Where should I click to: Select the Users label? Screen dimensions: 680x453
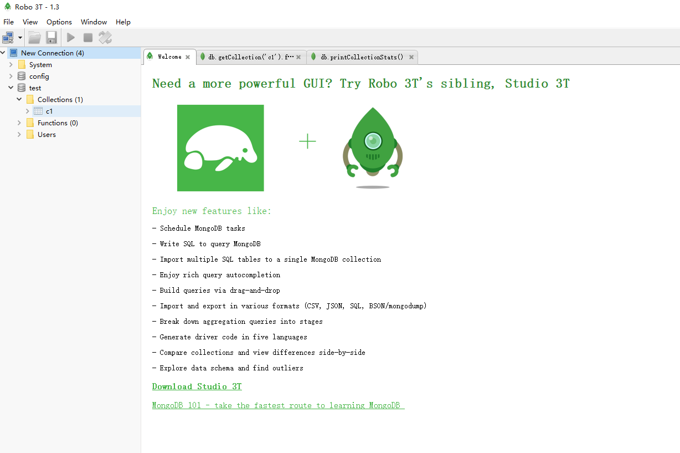click(47, 135)
